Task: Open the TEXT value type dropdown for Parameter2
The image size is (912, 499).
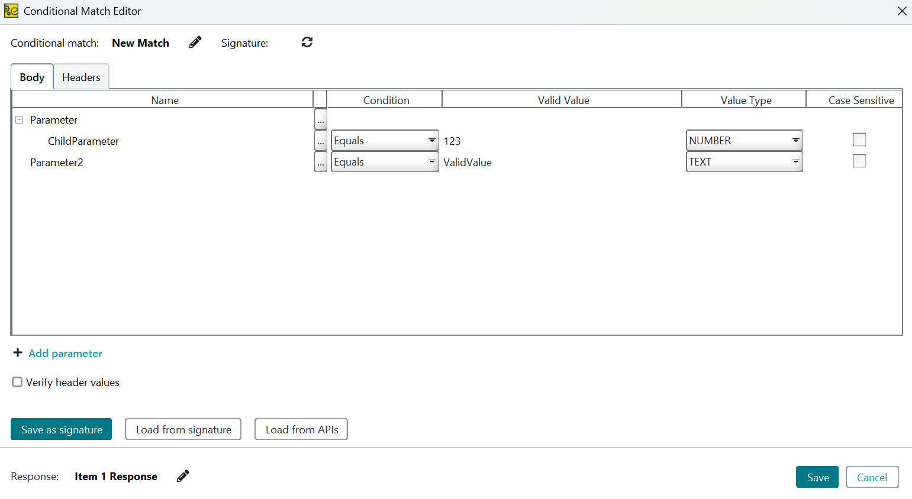Action: tap(795, 161)
